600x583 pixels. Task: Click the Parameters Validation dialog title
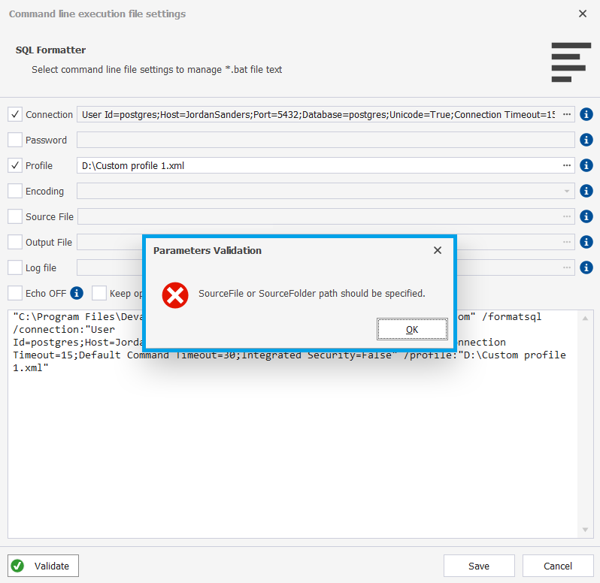click(208, 250)
